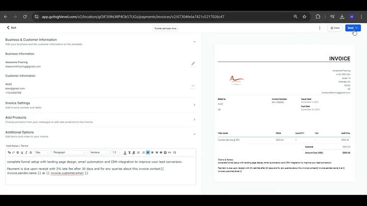Viewport: 367px width, 206px height.
Task: Expand the Invoice Settings section
Action: coord(194,105)
